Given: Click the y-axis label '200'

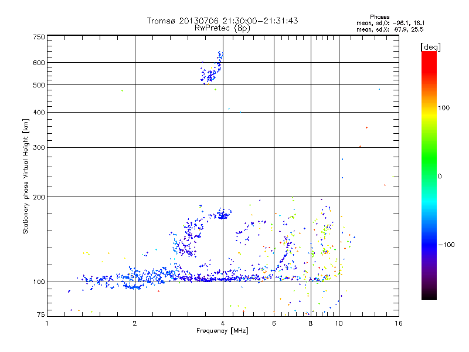Looking at the screenshot, I should [x=39, y=197].
